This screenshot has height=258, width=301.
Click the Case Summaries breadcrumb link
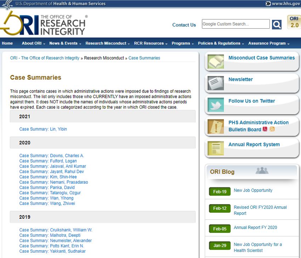(x=144, y=58)
